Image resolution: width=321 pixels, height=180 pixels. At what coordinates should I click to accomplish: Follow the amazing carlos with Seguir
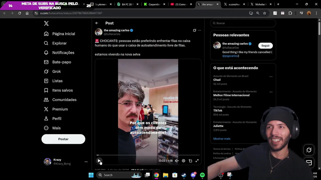tap(266, 46)
